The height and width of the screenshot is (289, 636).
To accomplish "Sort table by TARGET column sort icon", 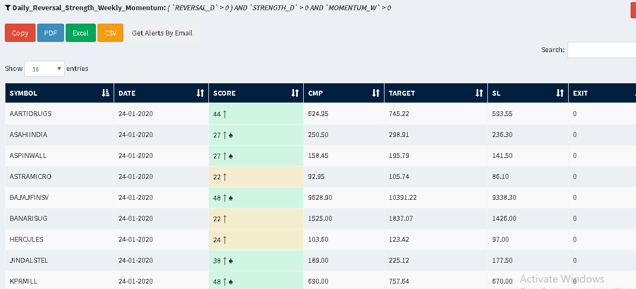I will click(x=479, y=93).
